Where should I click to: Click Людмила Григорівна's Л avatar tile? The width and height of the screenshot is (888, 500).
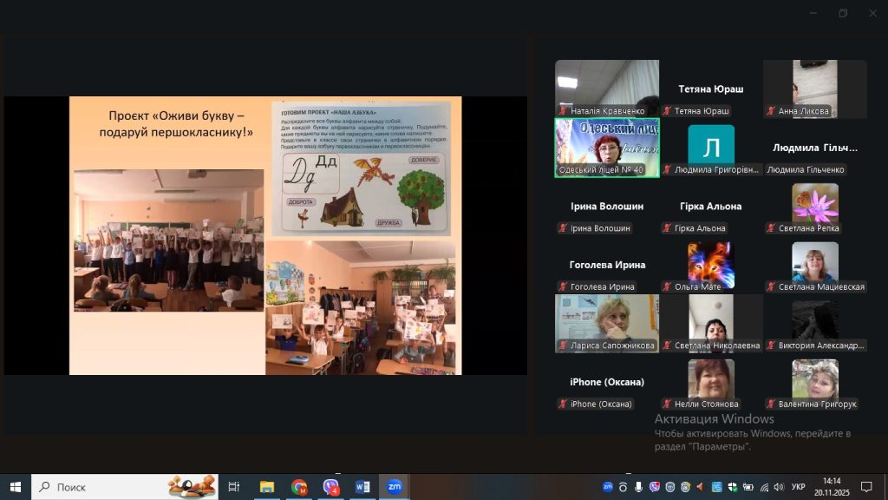coord(711,145)
